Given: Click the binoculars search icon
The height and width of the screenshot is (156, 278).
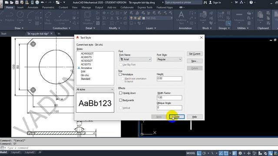Looking at the screenshot, I should [x=205, y=3].
